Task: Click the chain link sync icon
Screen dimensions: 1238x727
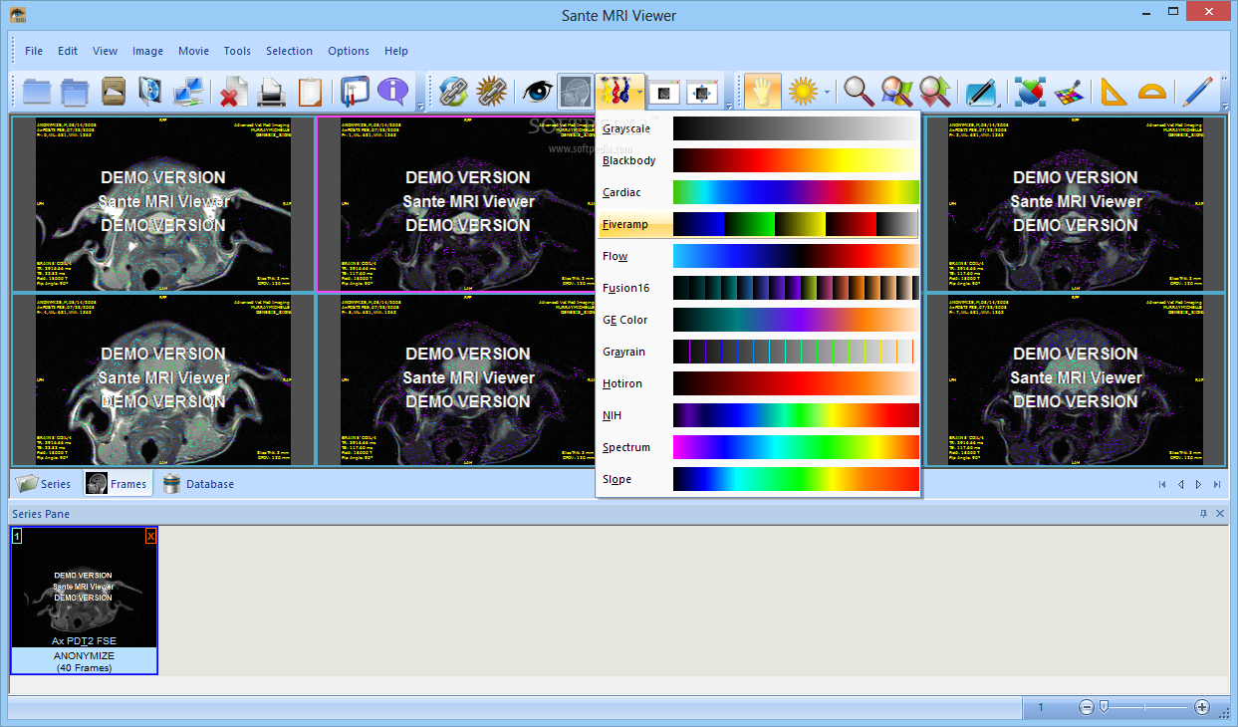Action: [453, 92]
